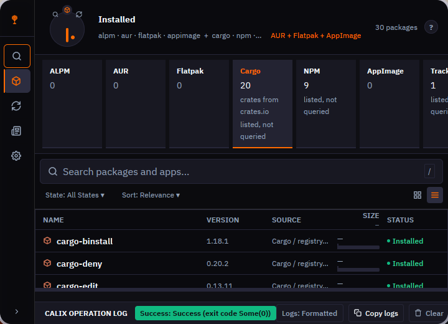The image size is (448, 324).
Task: Select the Installed packages cube icon in the sidebar
Action: (x=17, y=81)
